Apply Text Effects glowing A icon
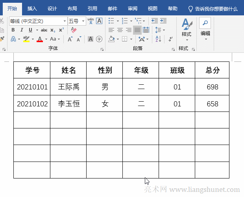The image size is (244, 197). tap(13, 39)
